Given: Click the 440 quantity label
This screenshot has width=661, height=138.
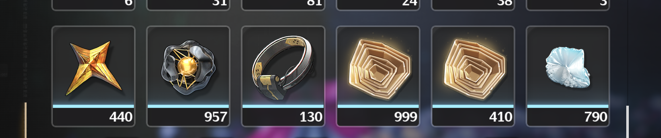Looking at the screenshot, I should coord(121,117).
